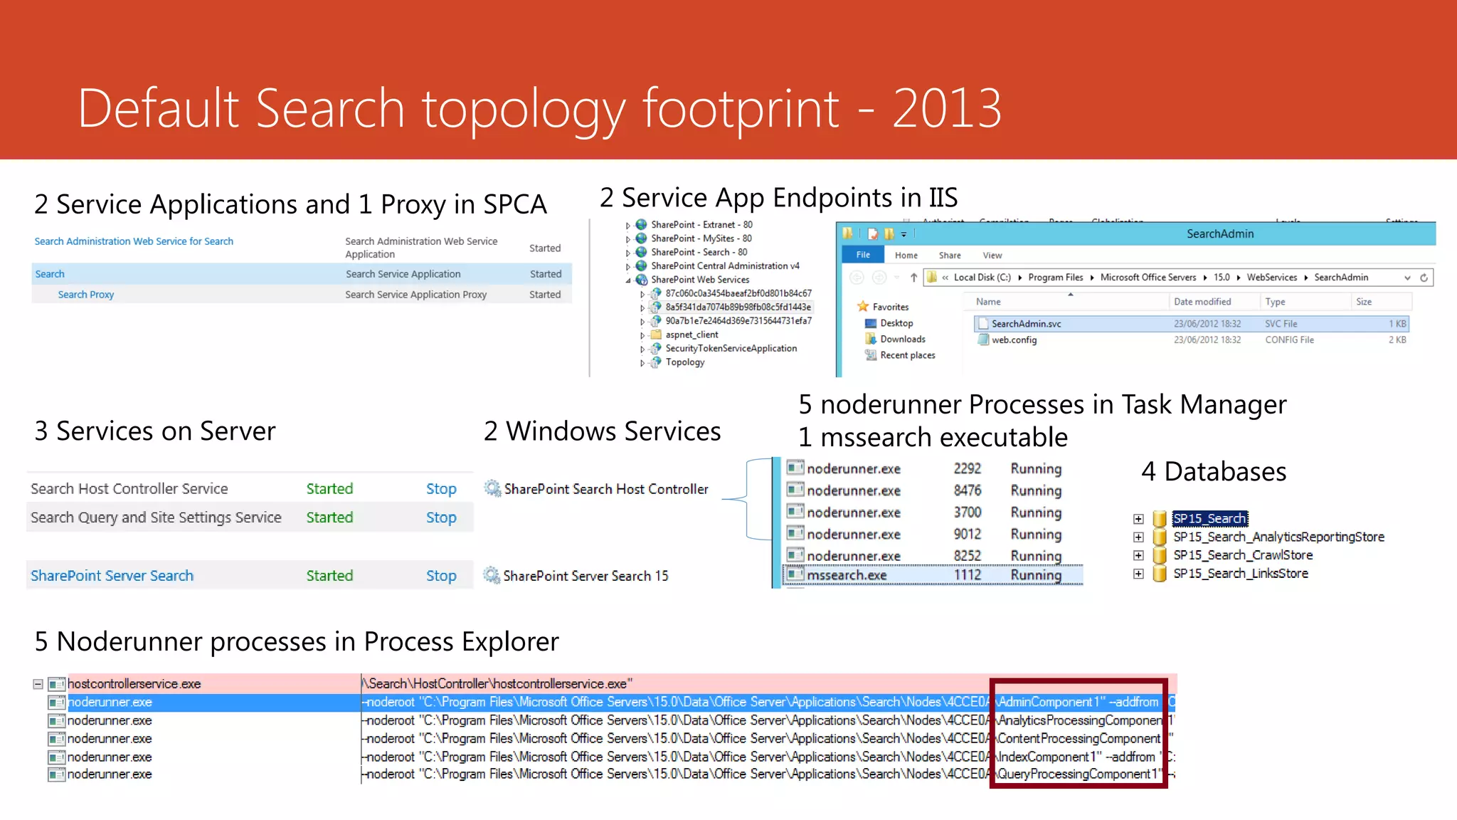
Task: Sort files by the Type column header
Action: tap(1305, 302)
